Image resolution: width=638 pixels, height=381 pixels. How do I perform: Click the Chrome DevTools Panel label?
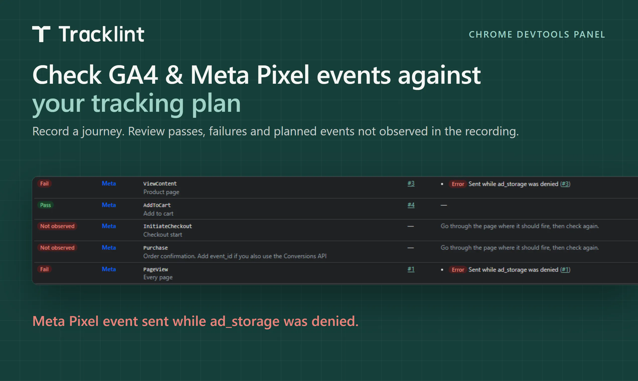537,34
